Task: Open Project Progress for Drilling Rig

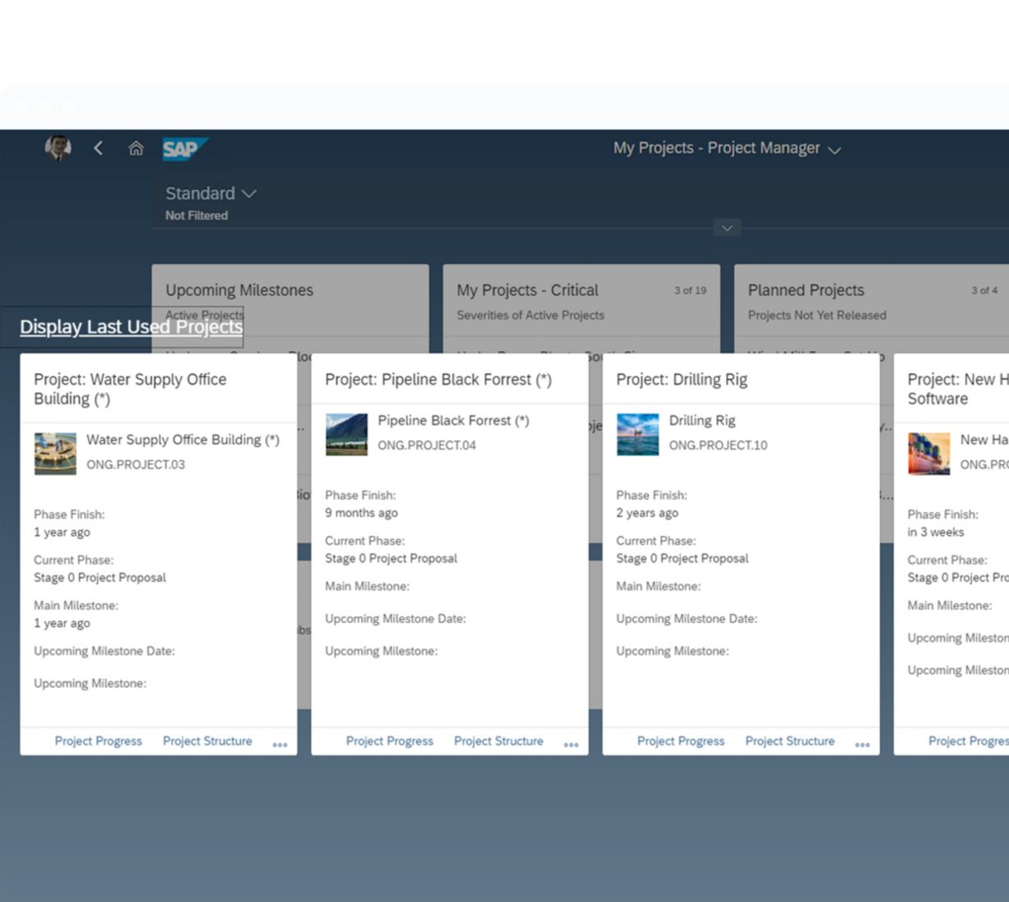Action: [681, 741]
